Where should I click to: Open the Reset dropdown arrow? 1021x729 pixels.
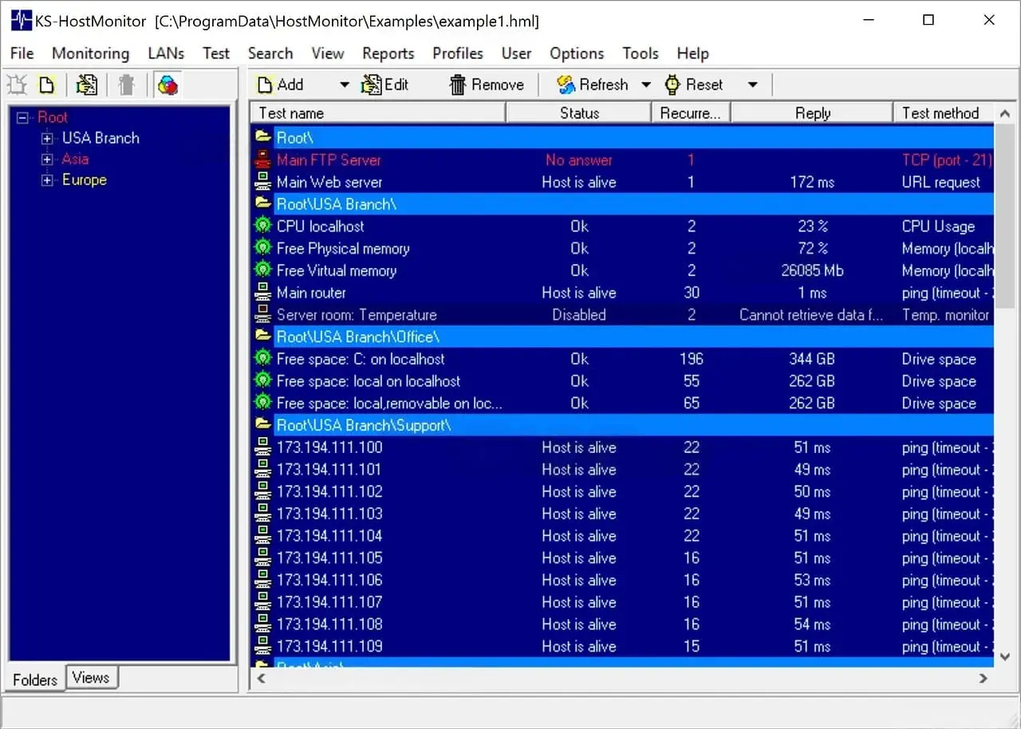coord(752,85)
